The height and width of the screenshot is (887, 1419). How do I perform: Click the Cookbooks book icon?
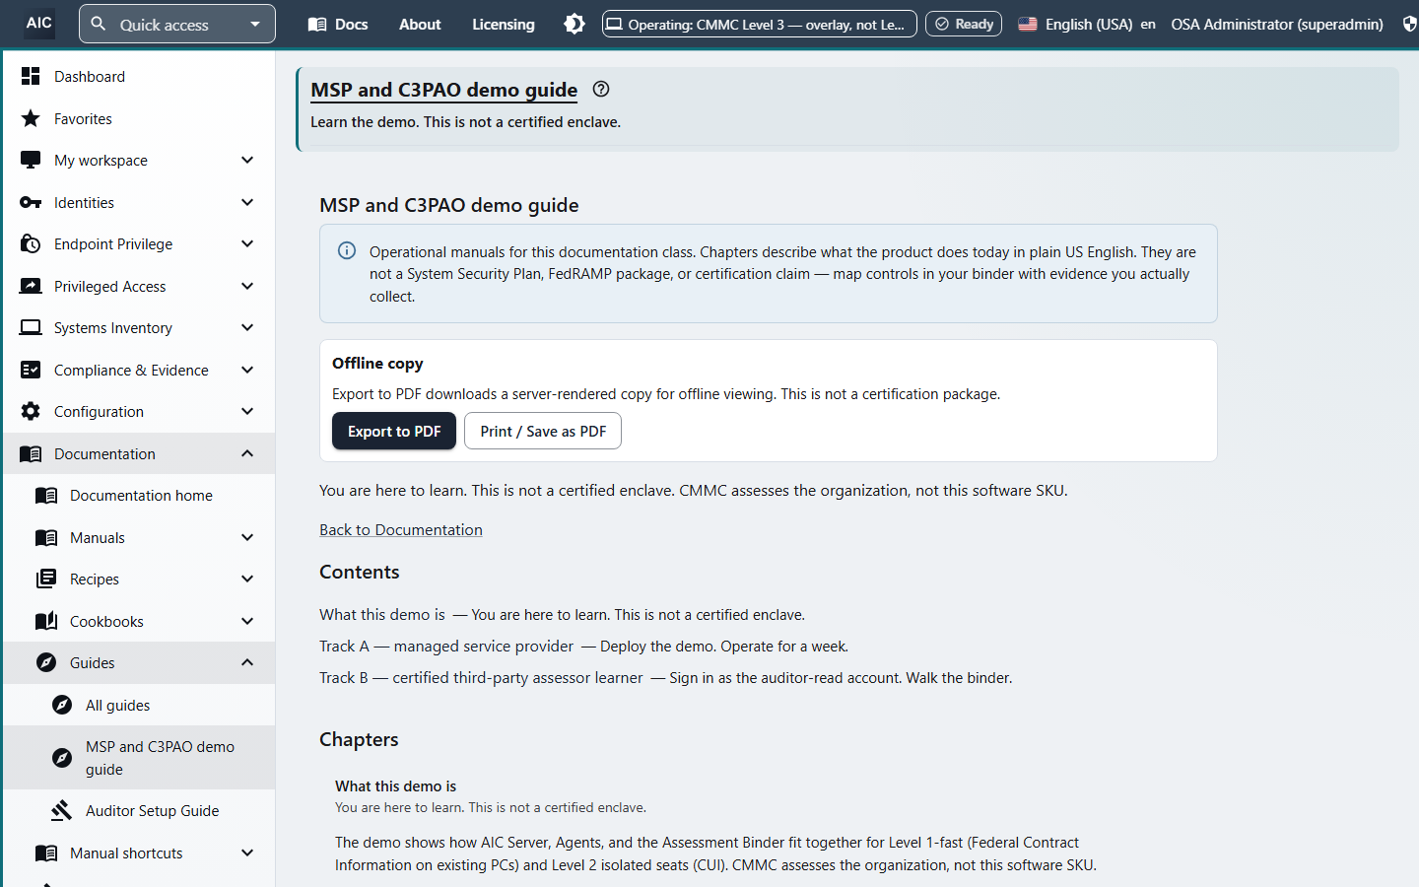(46, 621)
